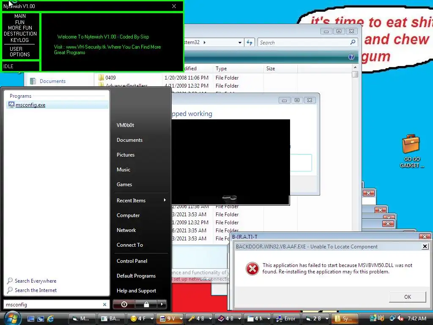The width and height of the screenshot is (433, 325).
Task: Click the 7:42 AM clock
Action: coord(417,319)
